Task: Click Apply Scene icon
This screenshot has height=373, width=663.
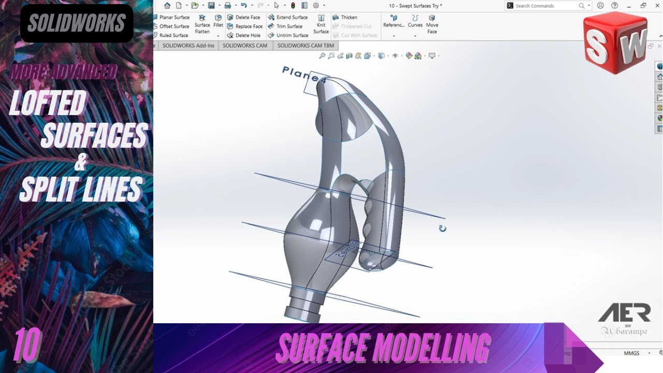Action: [x=417, y=55]
